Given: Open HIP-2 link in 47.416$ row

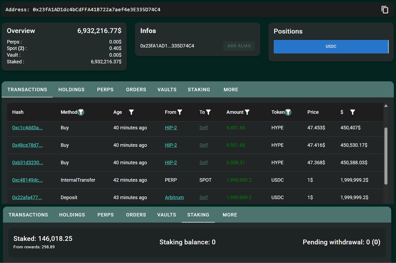Looking at the screenshot, I should click(171, 145).
